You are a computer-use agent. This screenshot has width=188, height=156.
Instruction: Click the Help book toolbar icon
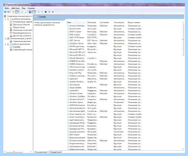pos(30,12)
